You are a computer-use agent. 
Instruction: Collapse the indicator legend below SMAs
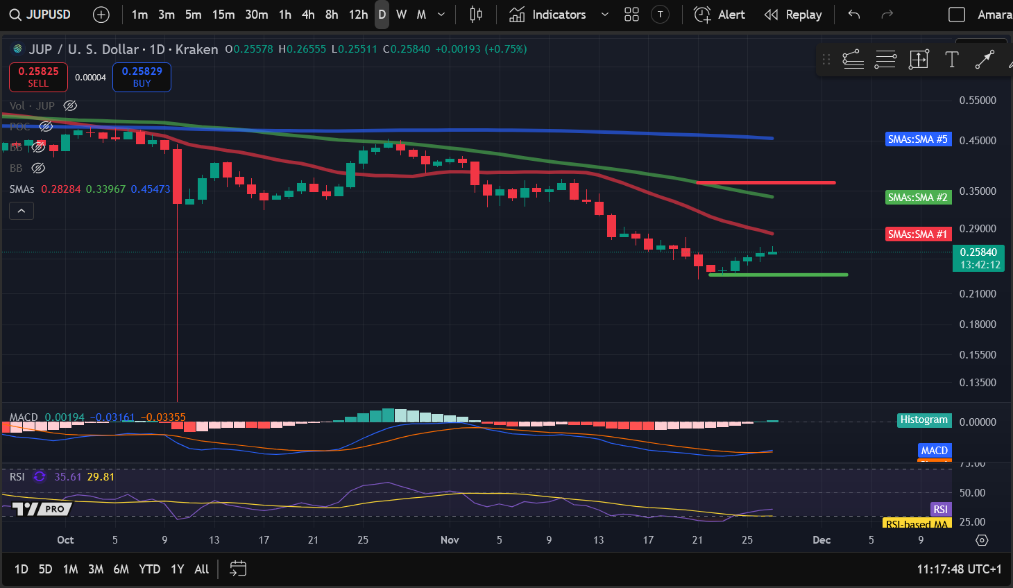click(x=22, y=211)
